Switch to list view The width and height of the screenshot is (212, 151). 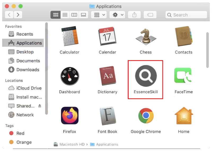pos(65,15)
